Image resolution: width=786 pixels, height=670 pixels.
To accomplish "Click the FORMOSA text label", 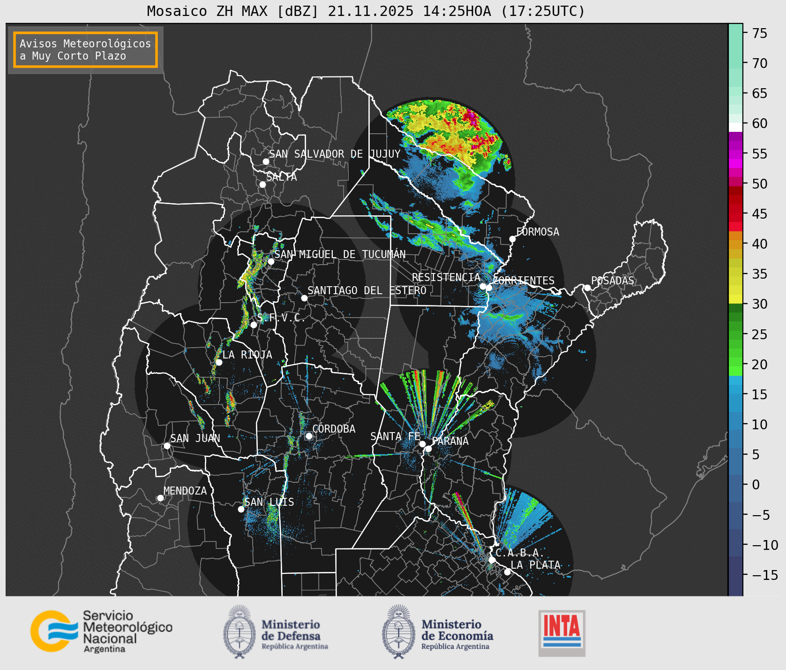I will [x=538, y=232].
